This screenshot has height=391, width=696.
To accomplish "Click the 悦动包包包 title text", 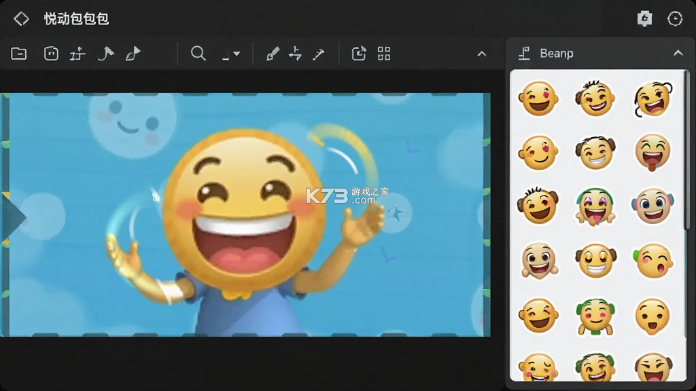I will [76, 18].
